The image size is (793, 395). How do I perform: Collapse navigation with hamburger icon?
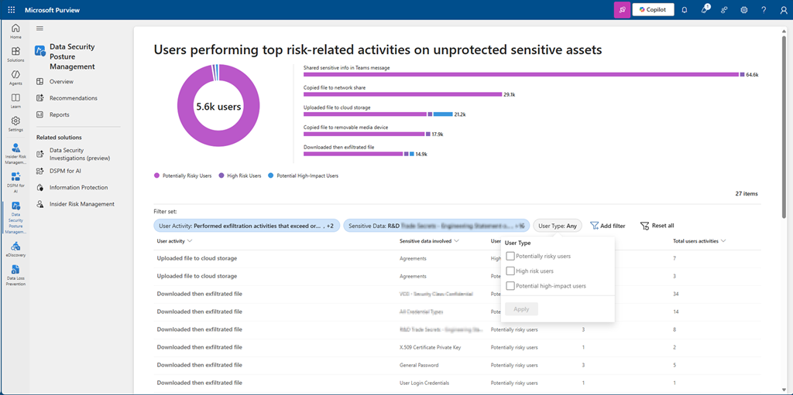[x=40, y=29]
